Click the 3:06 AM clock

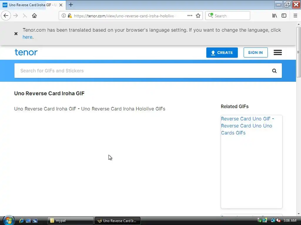290,220
